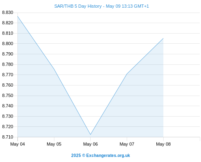Click the 8.830 y-axis label
The height and width of the screenshot is (162, 201).
tap(8, 13)
